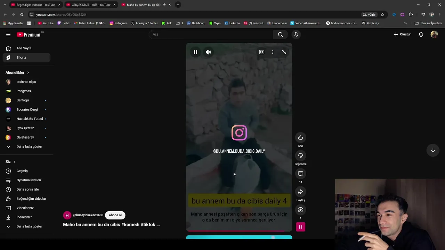Click the search magnifier button
Image resolution: width=445 pixels, height=250 pixels.
tap(280, 34)
